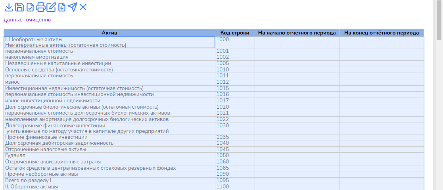Image resolution: width=443 pixels, height=190 pixels.
Task: Click the На конец отчётного периода header
Action: 382,33
